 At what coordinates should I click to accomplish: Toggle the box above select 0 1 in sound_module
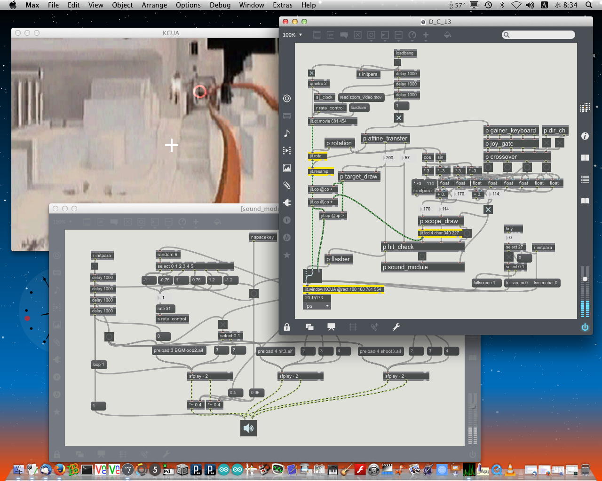click(x=223, y=325)
